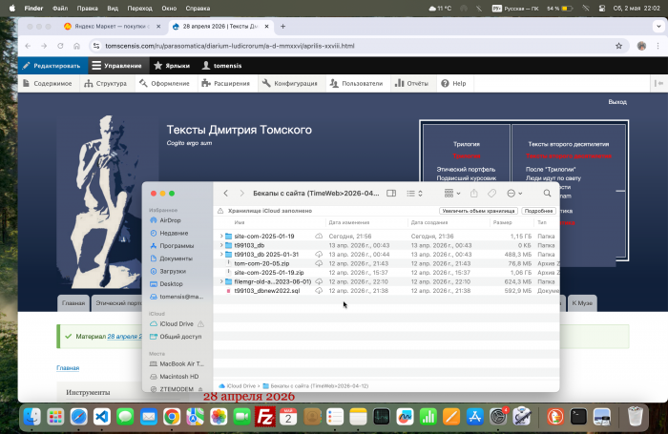Select Загрузки in Finder sidebar
The height and width of the screenshot is (434, 668).
(173, 271)
